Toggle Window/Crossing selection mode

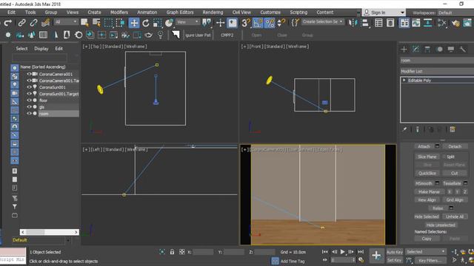pyautogui.click(x=120, y=23)
